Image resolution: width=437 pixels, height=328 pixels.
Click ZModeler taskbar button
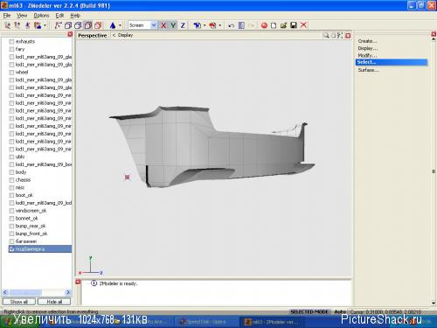point(273,322)
